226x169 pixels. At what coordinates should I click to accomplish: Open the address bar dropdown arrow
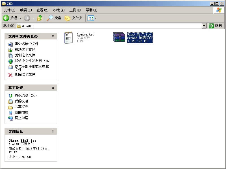click(x=204, y=26)
